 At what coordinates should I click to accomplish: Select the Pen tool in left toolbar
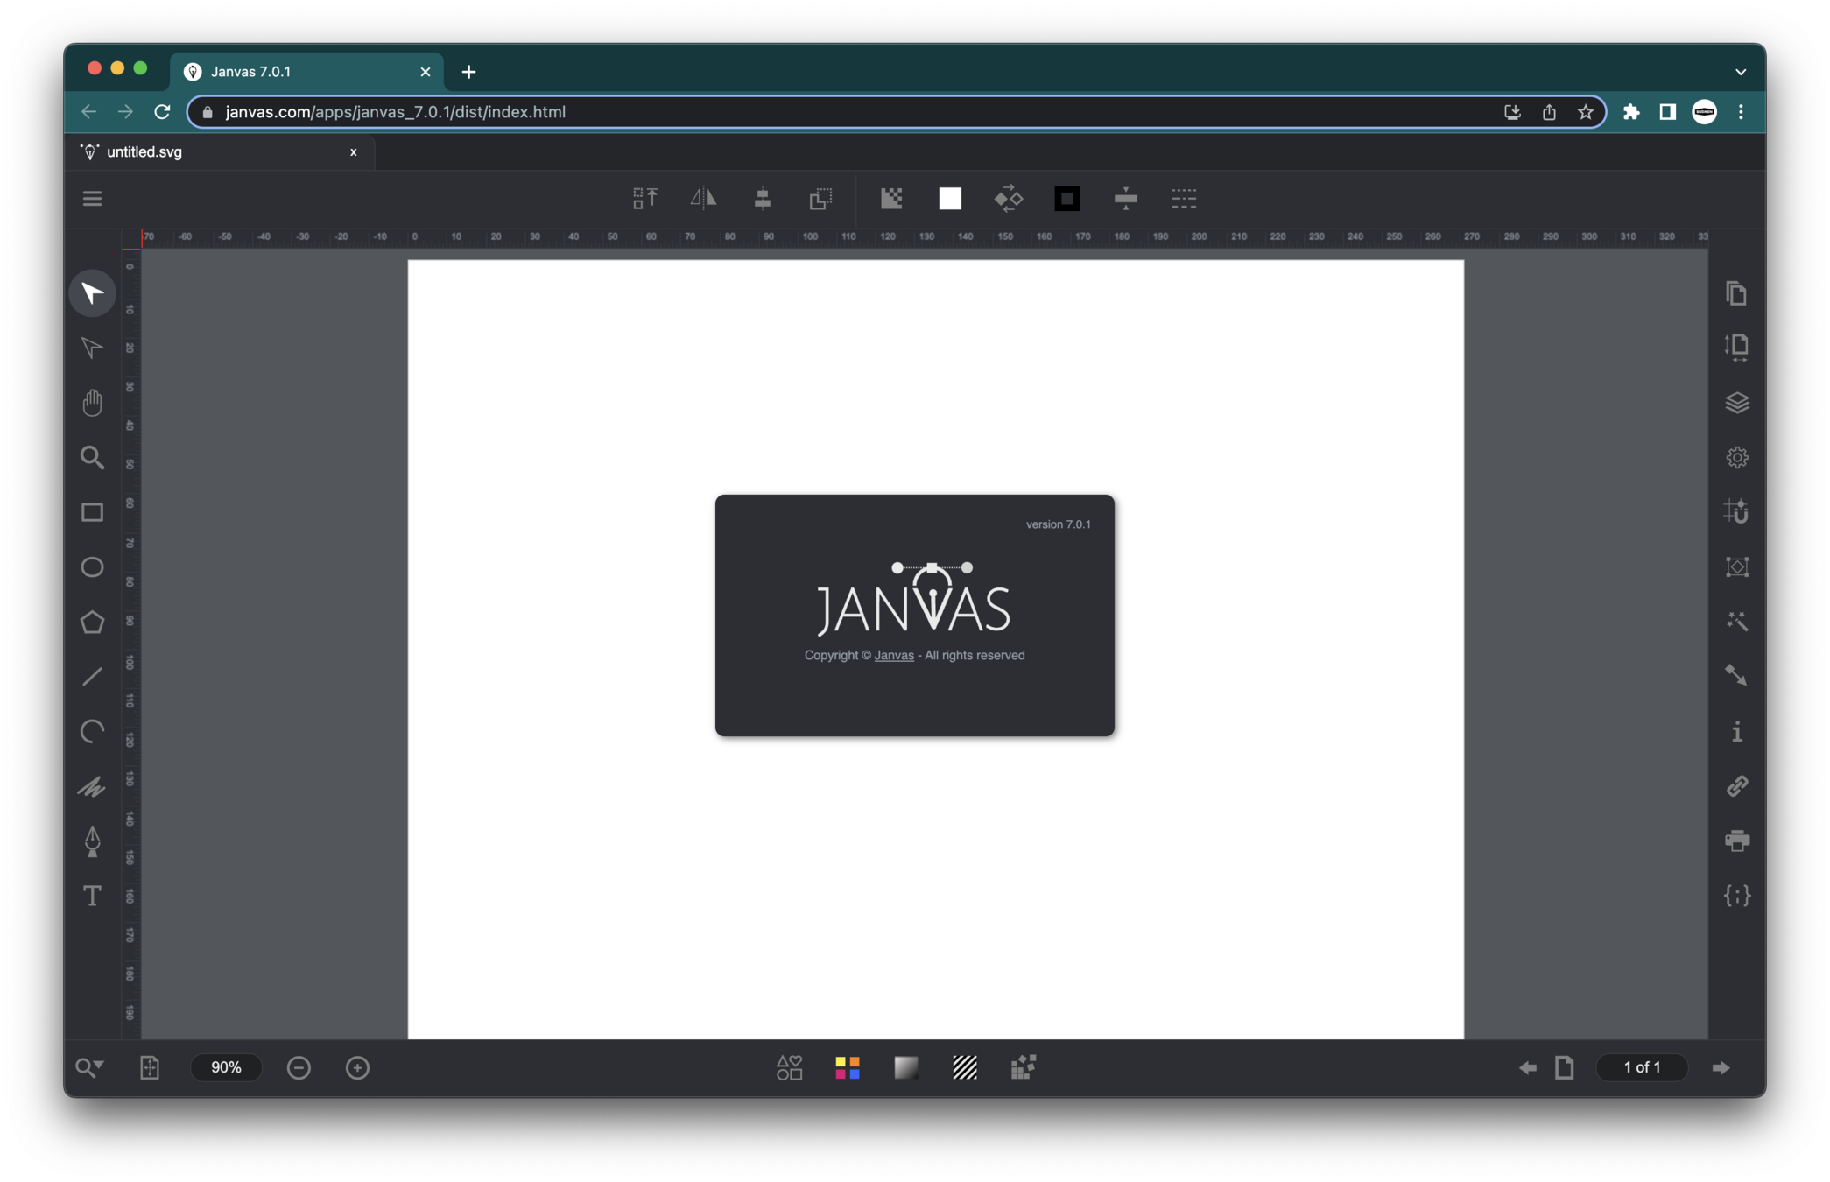[92, 841]
